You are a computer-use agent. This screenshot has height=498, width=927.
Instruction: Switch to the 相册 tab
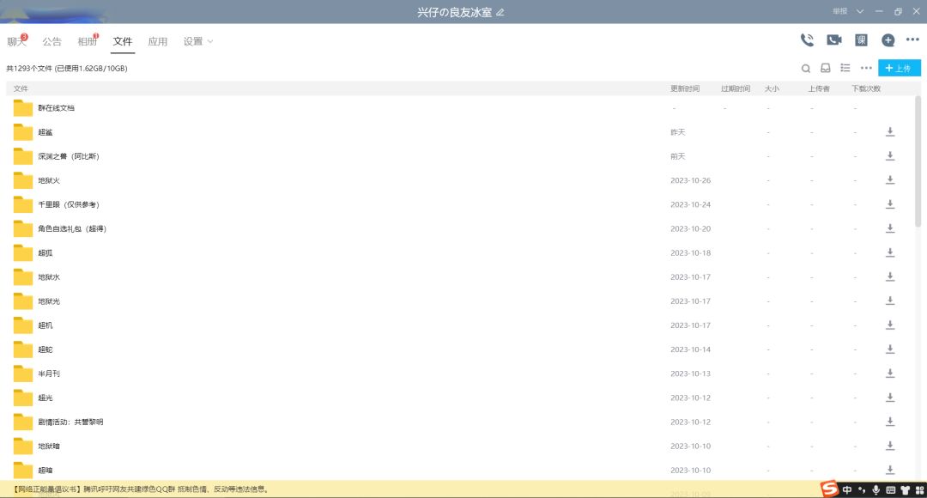tap(87, 41)
